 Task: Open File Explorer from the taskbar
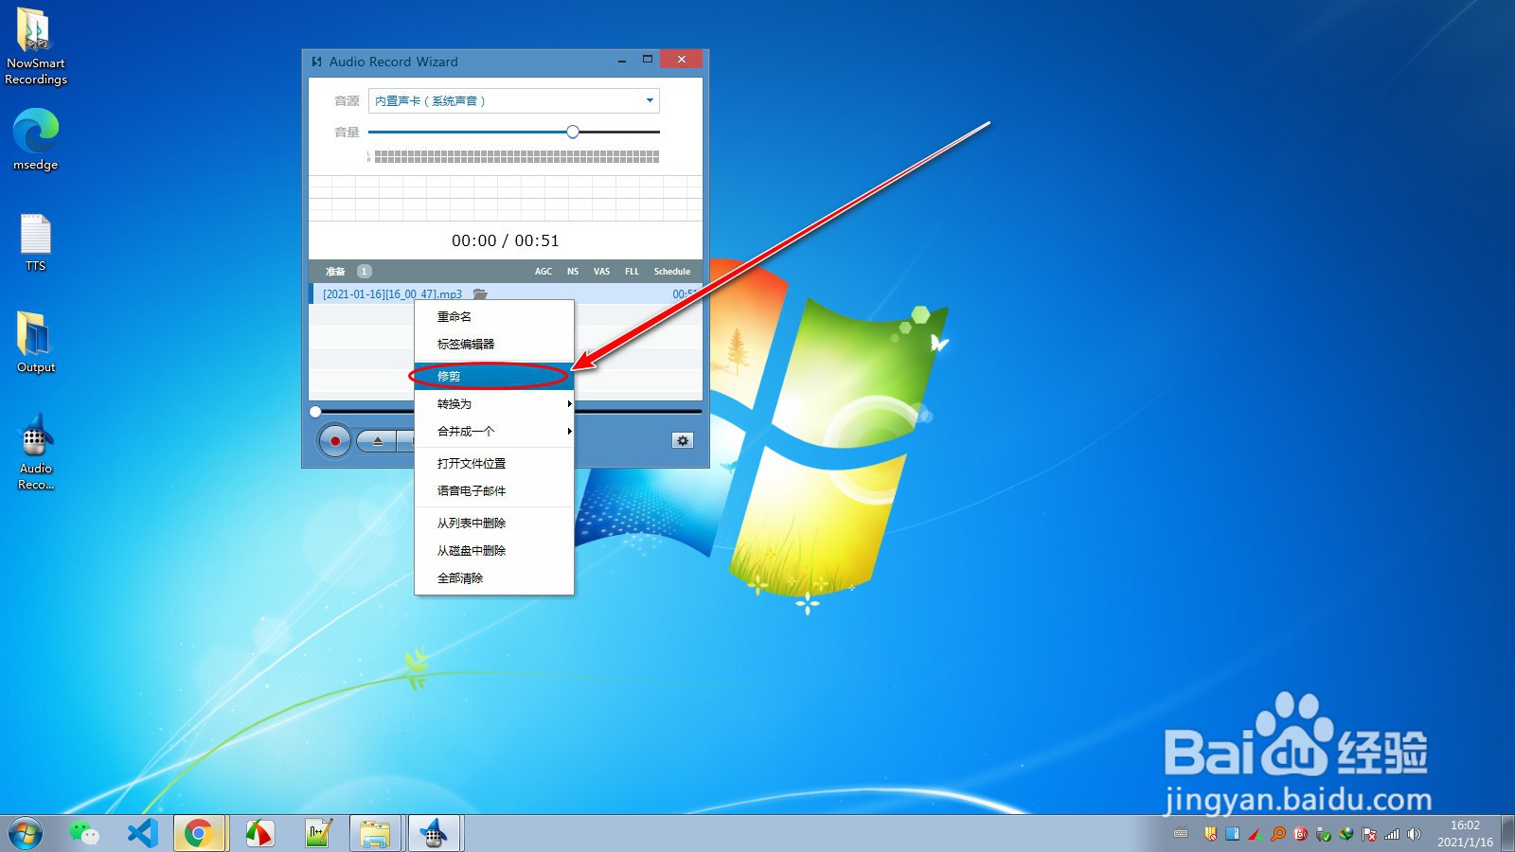(375, 834)
